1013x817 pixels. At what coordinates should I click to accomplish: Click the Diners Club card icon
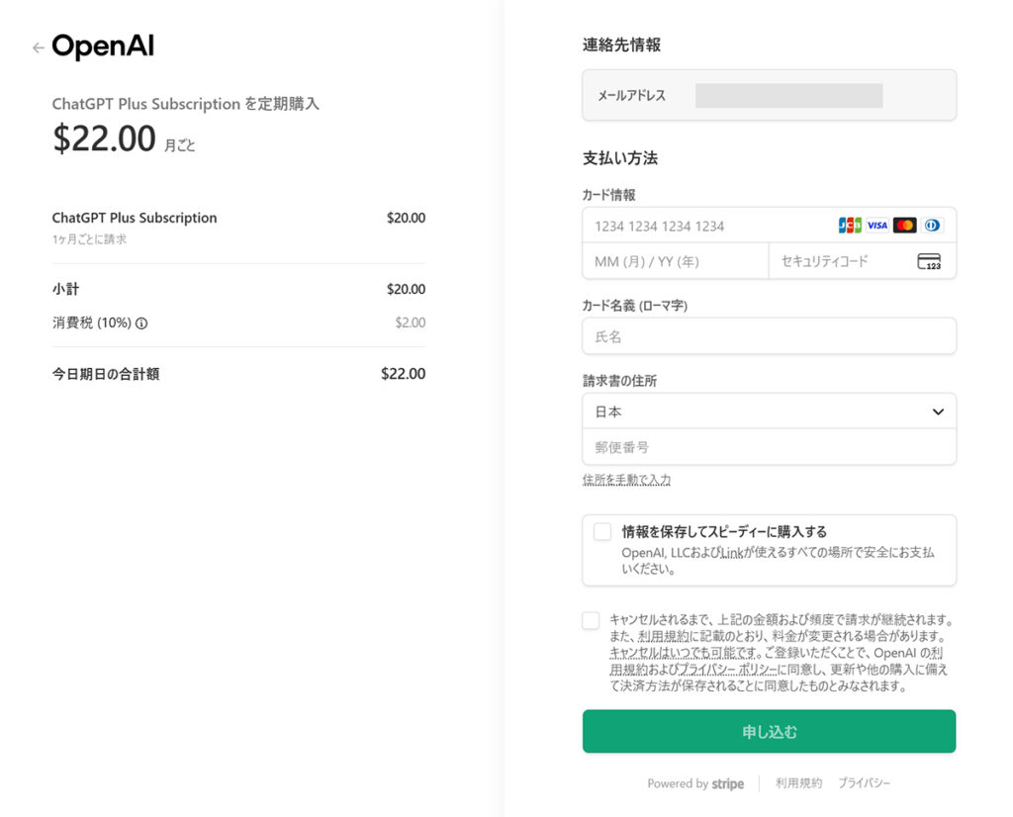(x=932, y=226)
